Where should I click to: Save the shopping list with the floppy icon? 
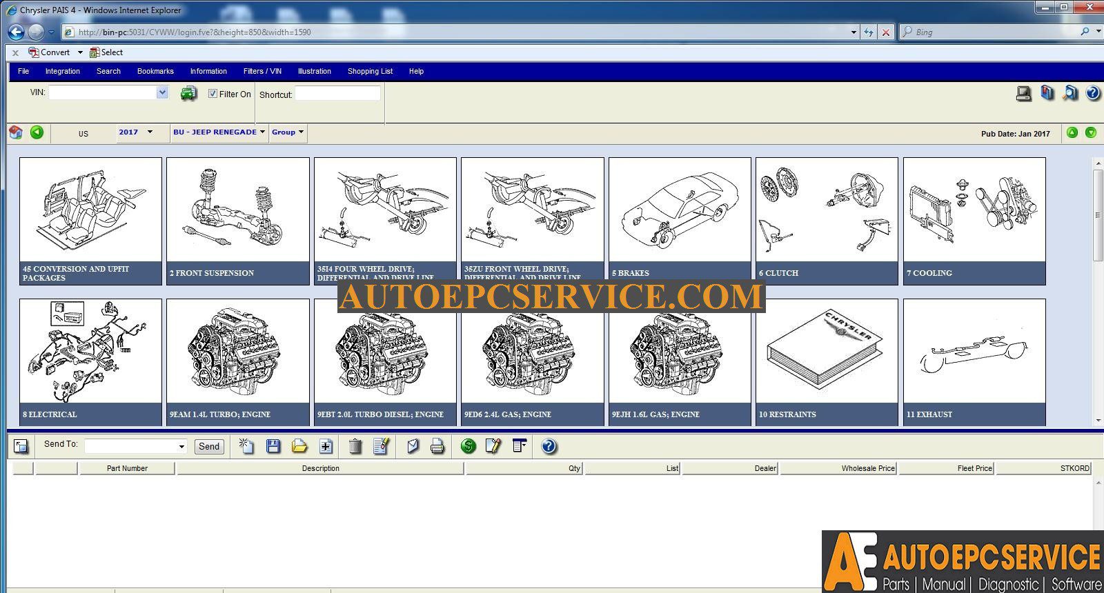[x=273, y=446]
